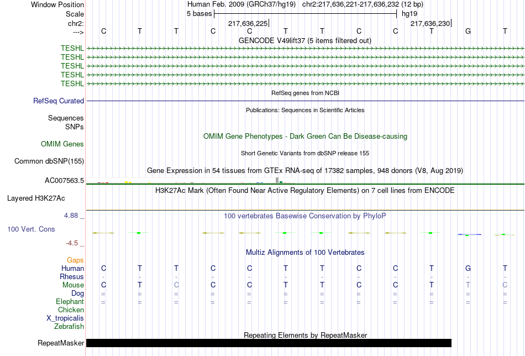This screenshot has width=525, height=356.
Task: Click the OMIM Genes track label
Action: 62,144
